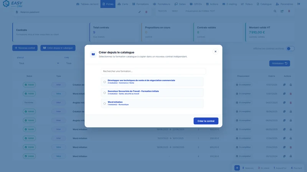Click the logout icon in the top bar
This screenshot has height=172, width=307.
click(299, 4)
